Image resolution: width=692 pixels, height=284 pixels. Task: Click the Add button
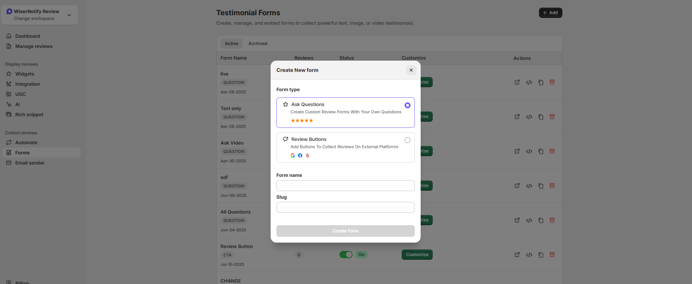click(550, 13)
